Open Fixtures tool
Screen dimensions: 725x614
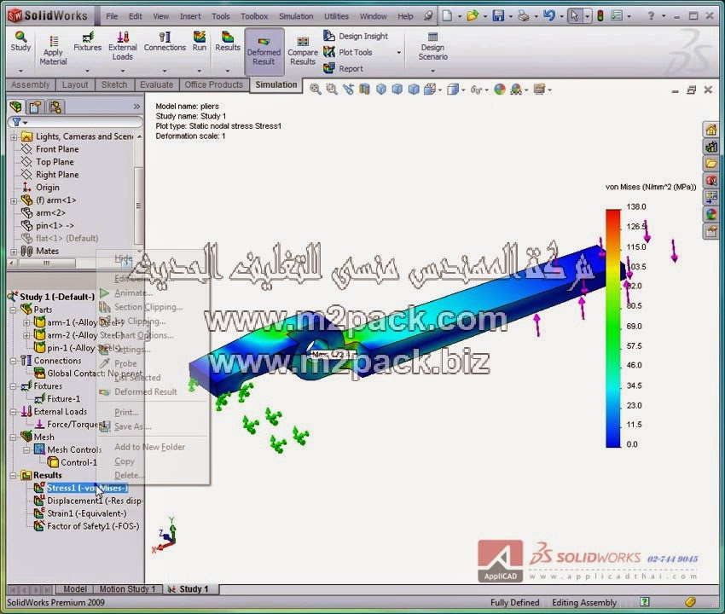pyautogui.click(x=87, y=42)
